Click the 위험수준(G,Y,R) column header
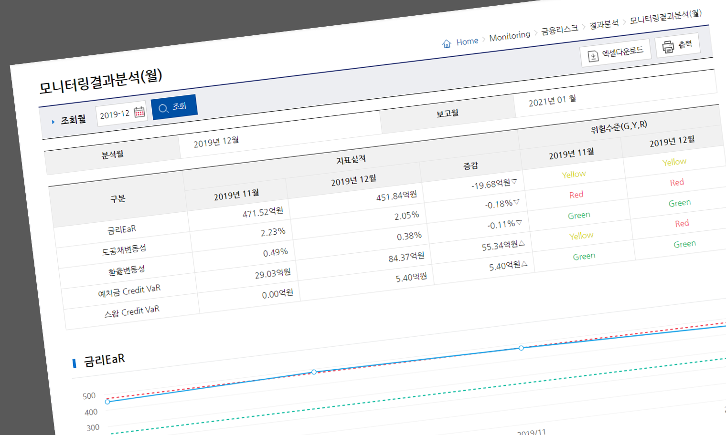The height and width of the screenshot is (435, 726). (619, 127)
